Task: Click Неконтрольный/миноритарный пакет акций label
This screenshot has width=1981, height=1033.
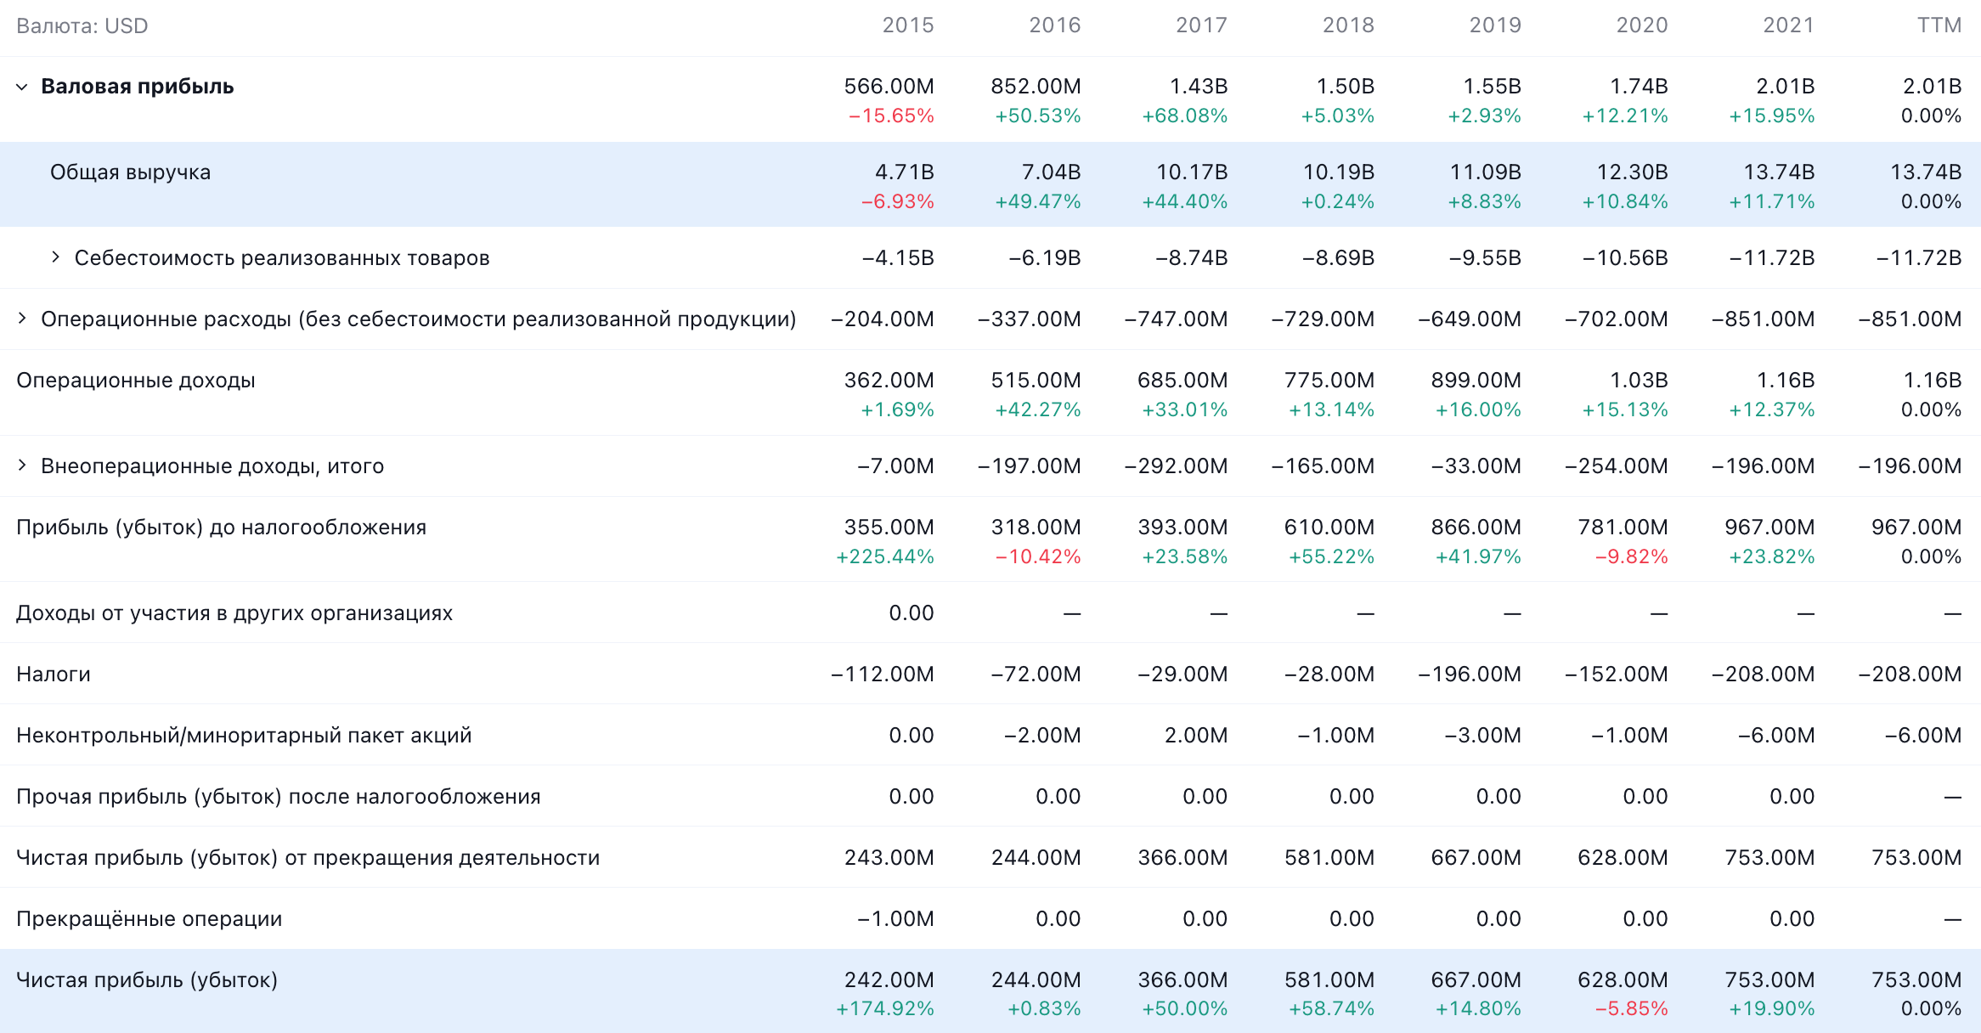Action: (244, 736)
